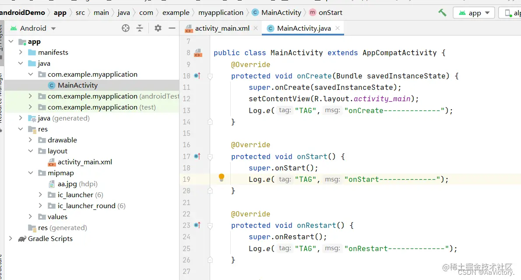Collapse the app module node

(x=11, y=41)
